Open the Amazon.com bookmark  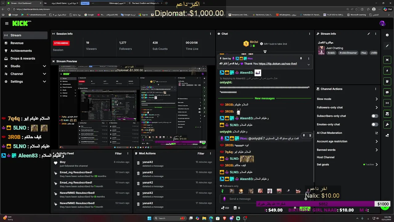(x=238, y=14)
